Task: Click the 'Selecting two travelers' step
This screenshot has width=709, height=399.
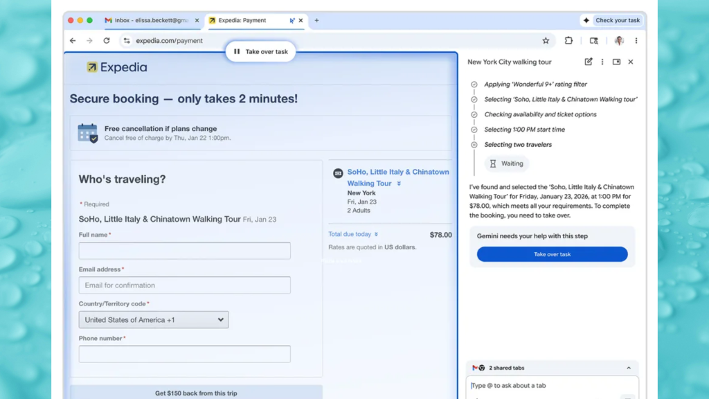Action: [518, 145]
